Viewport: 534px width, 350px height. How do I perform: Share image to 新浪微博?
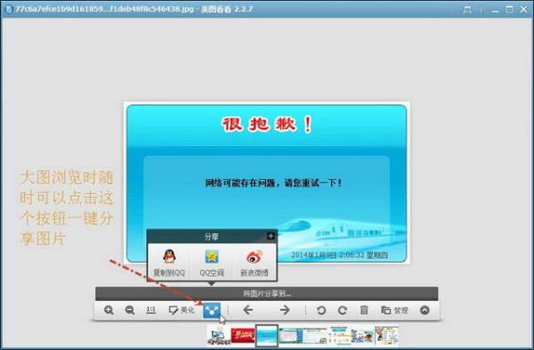tap(255, 263)
